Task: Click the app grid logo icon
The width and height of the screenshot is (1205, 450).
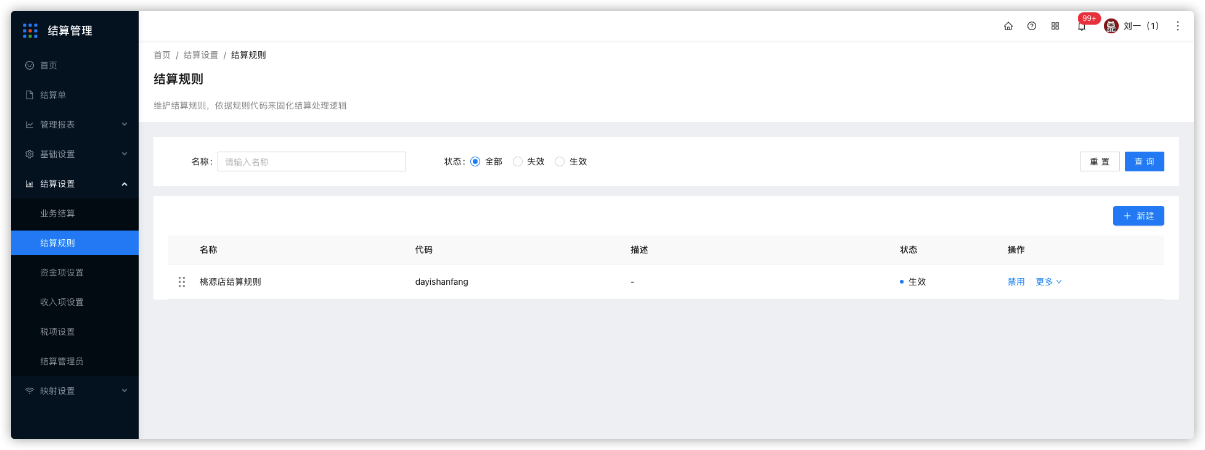Action: tap(30, 31)
